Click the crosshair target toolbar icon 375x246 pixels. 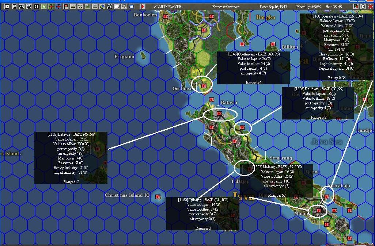click(x=110, y=7)
